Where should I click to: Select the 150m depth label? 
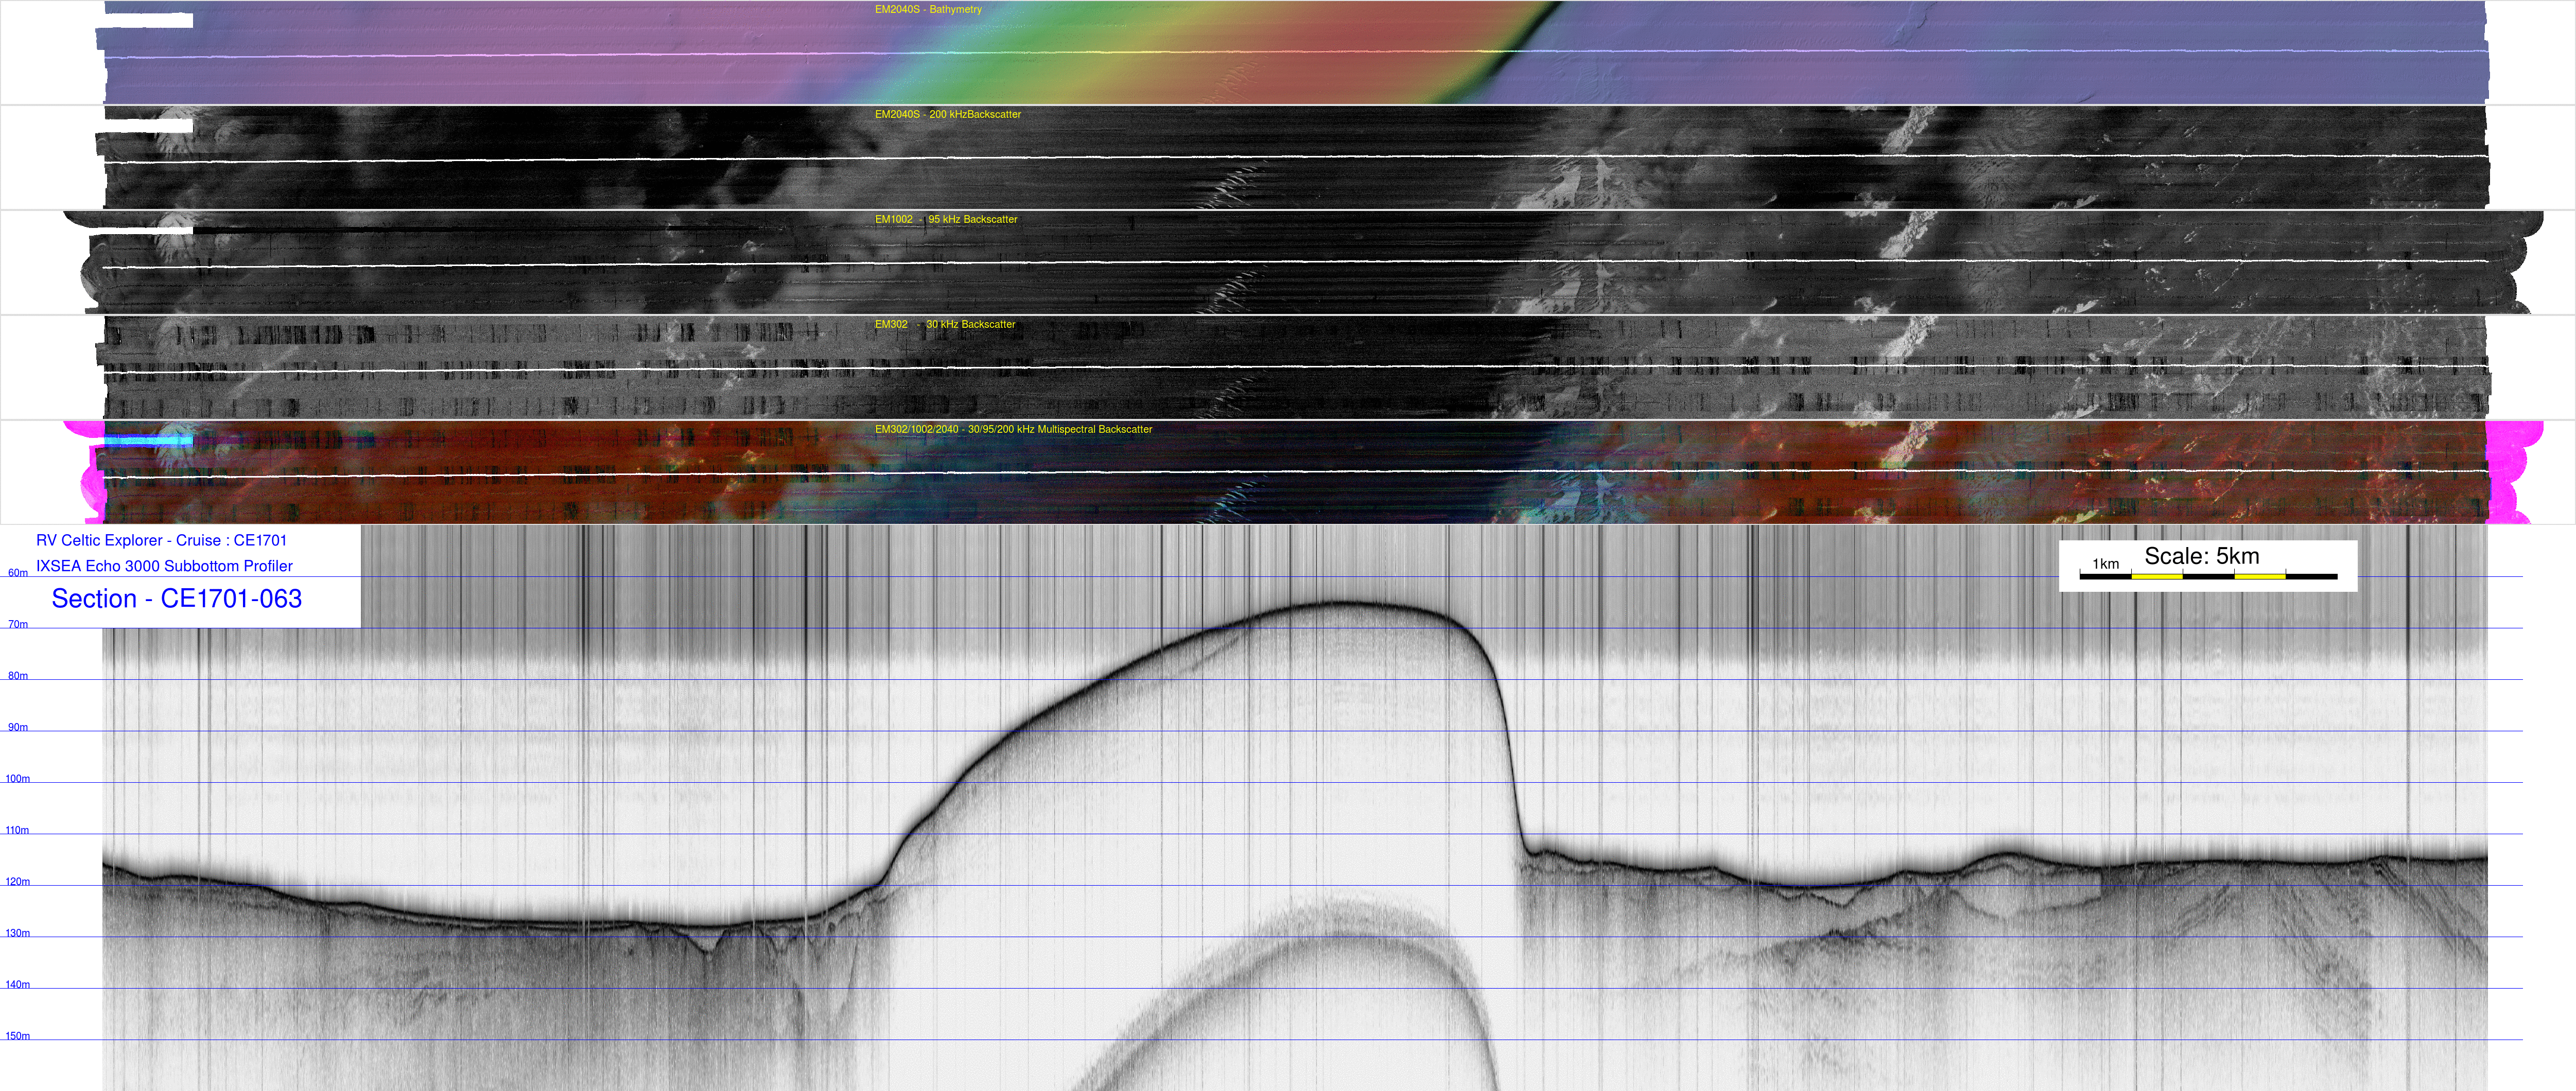[x=18, y=1036]
